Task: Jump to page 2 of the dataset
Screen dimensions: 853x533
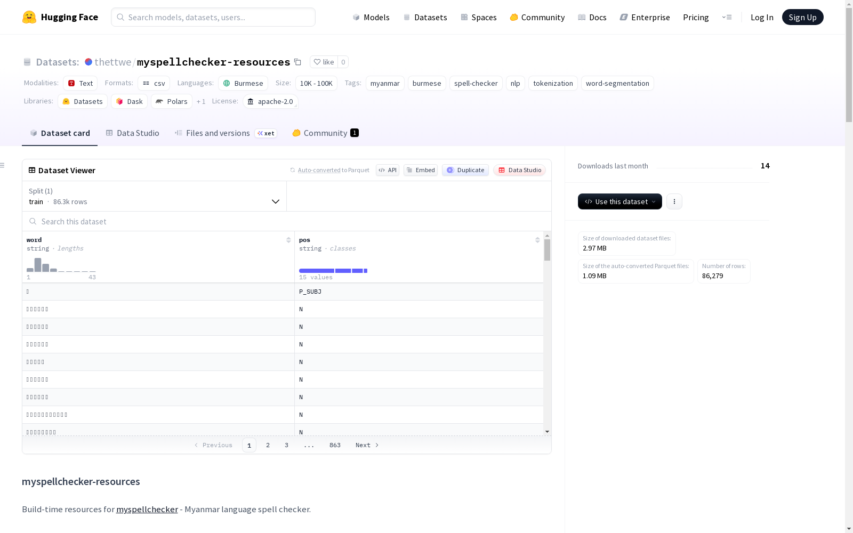Action: point(268,445)
